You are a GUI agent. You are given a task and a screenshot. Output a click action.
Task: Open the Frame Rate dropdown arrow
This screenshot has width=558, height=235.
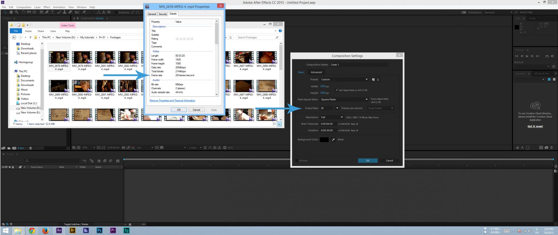337,108
